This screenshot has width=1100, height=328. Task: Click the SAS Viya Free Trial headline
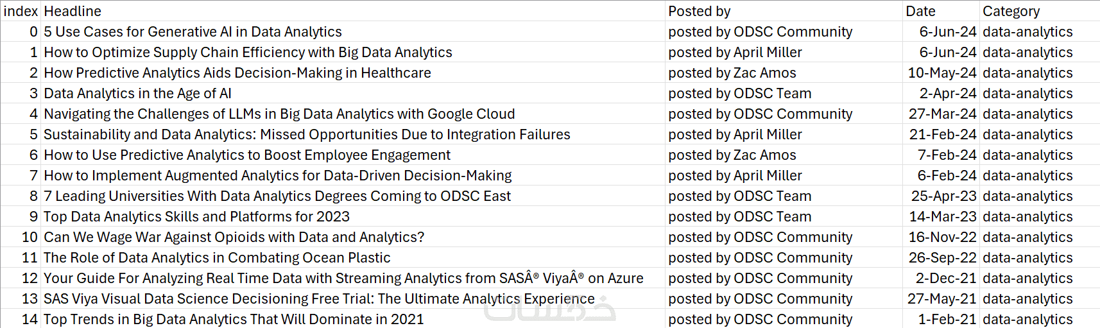click(319, 298)
